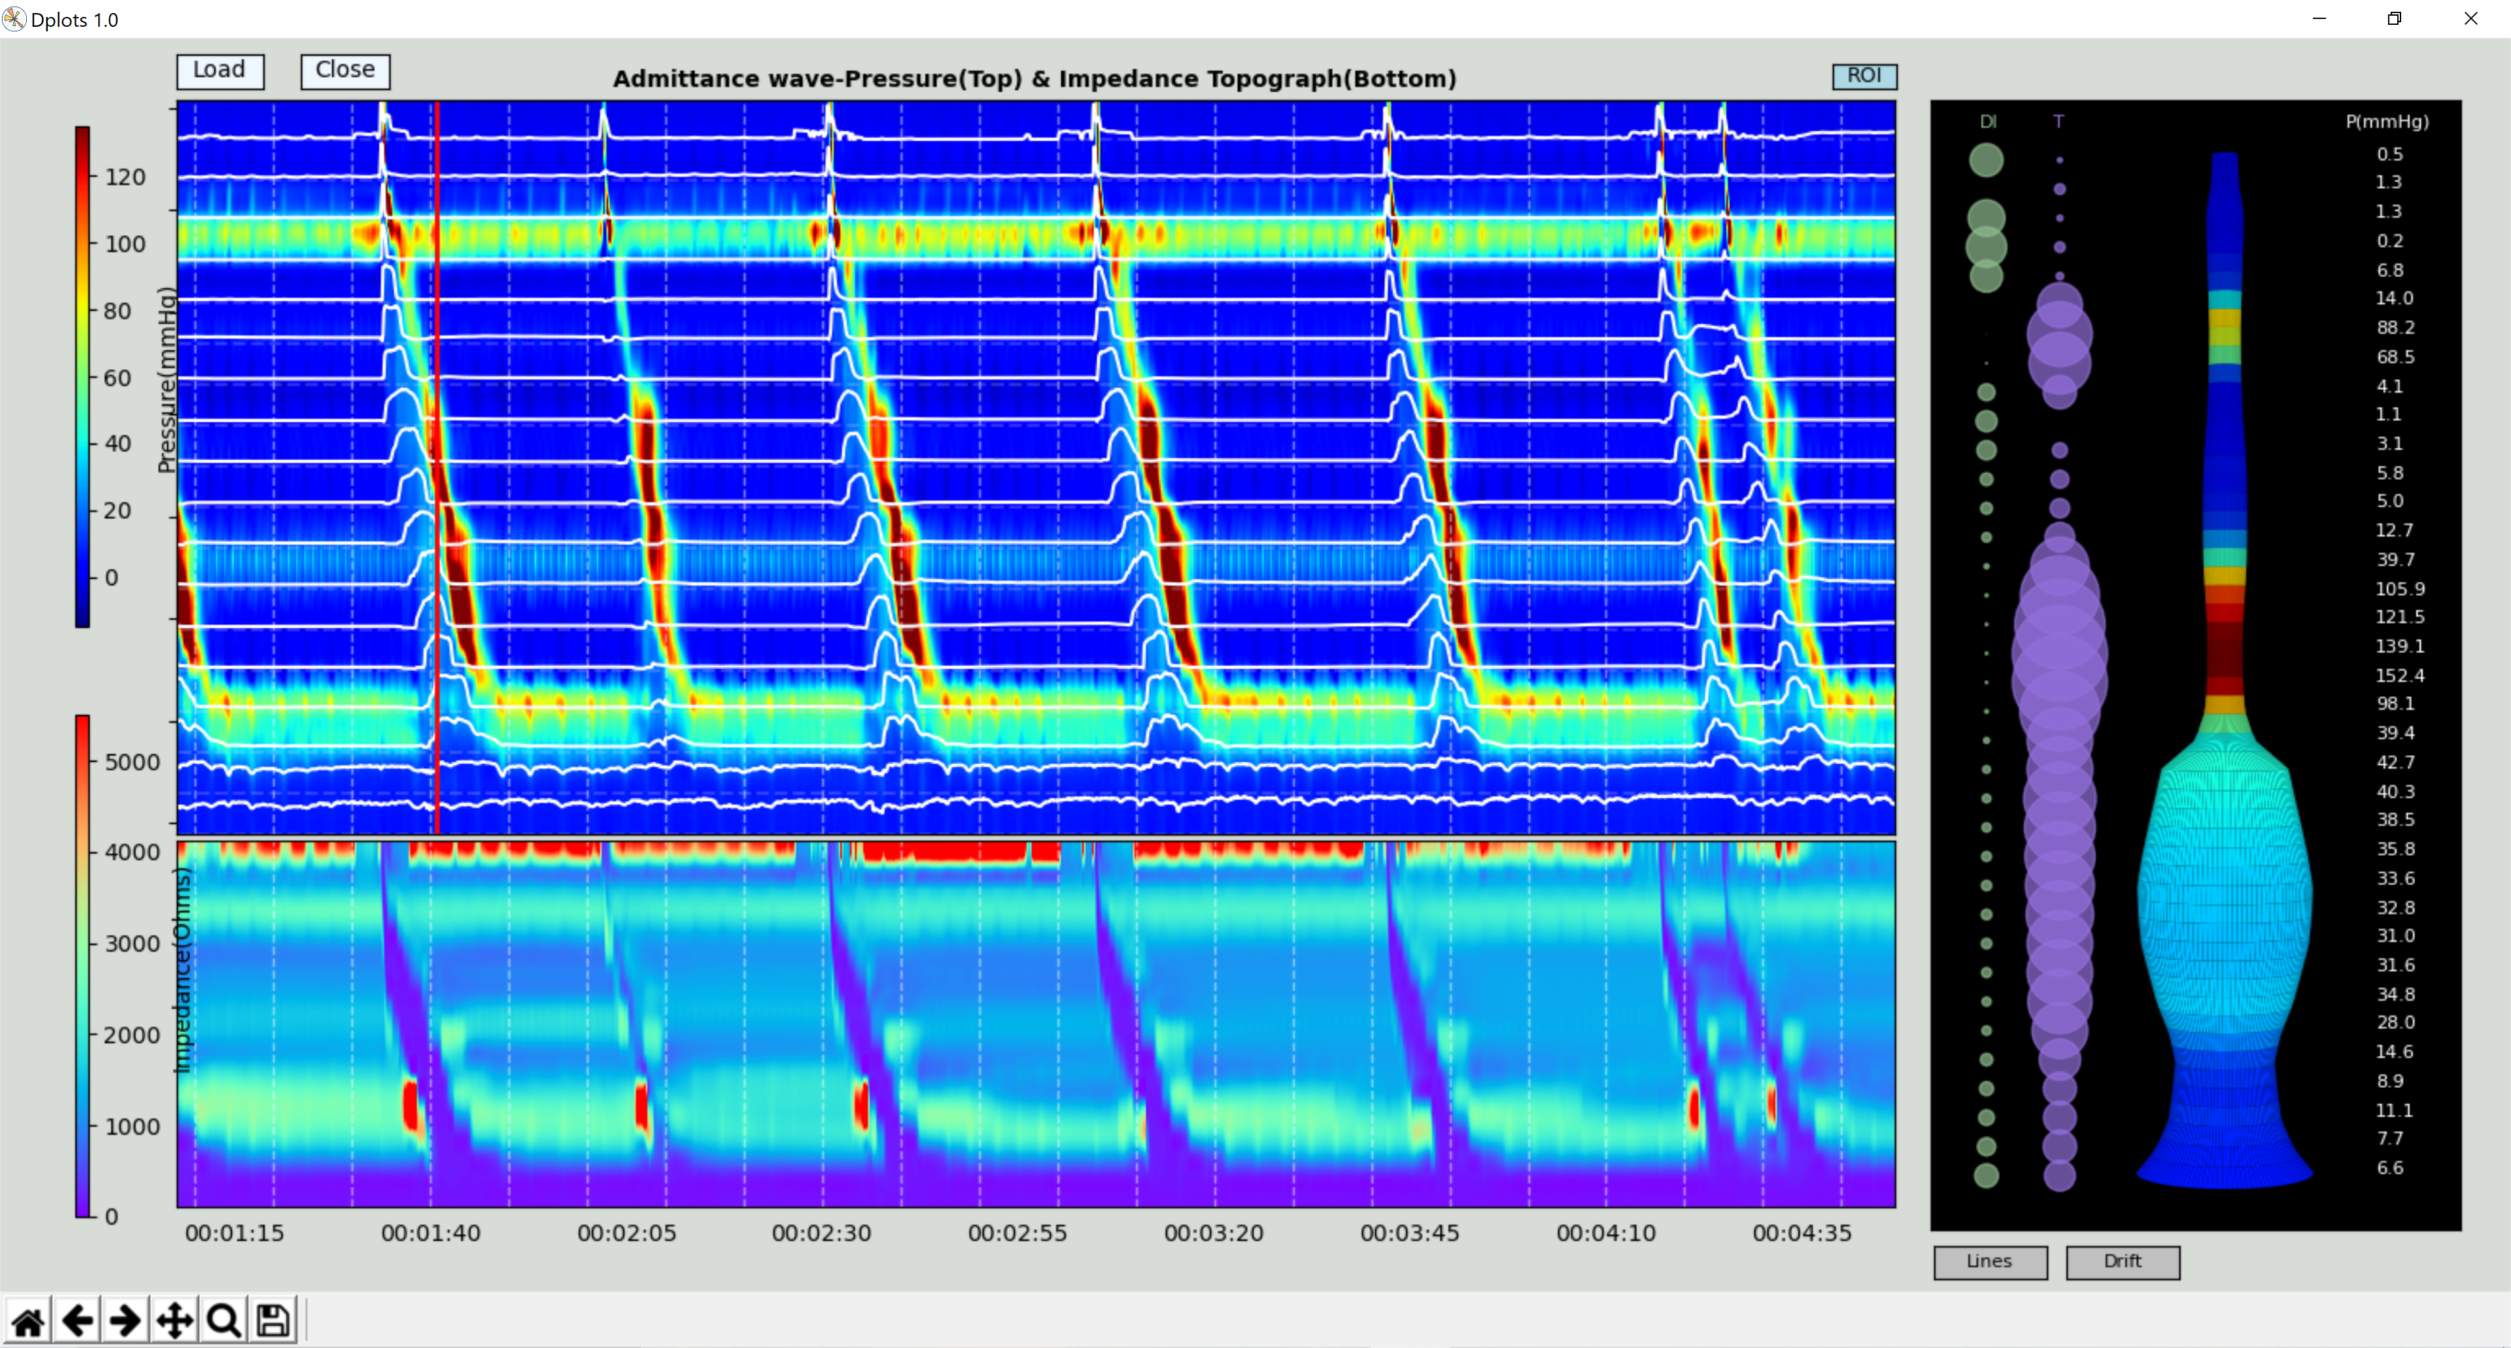Screen dimensions: 2511x1348
Task: Click the 00:02:55 time axis label
Action: (1017, 1233)
